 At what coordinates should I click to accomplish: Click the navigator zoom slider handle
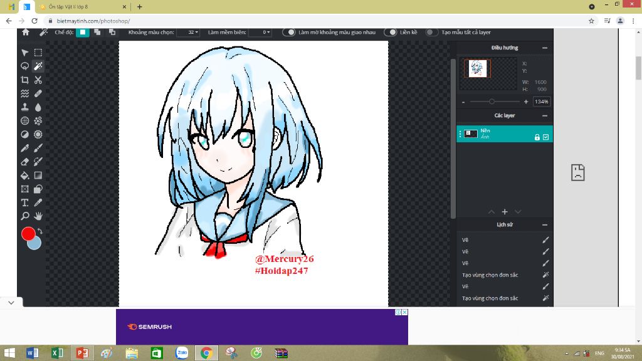(492, 102)
